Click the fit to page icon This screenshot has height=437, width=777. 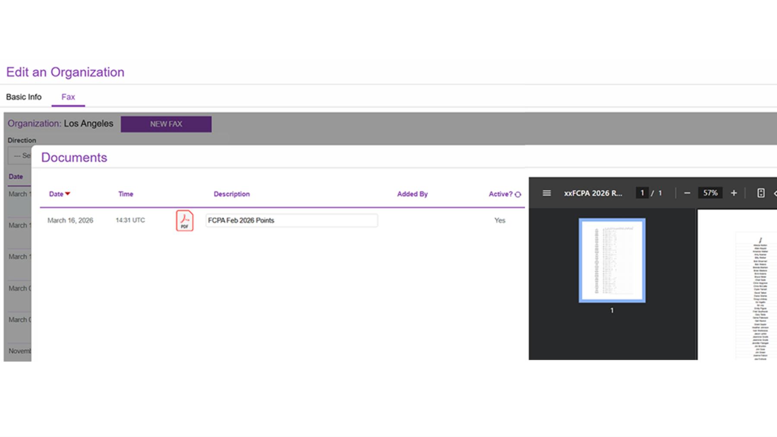coord(761,193)
